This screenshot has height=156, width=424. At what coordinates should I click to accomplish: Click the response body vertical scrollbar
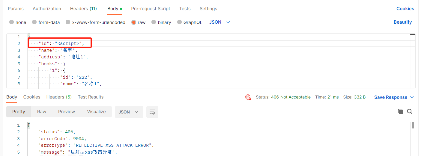(413, 125)
